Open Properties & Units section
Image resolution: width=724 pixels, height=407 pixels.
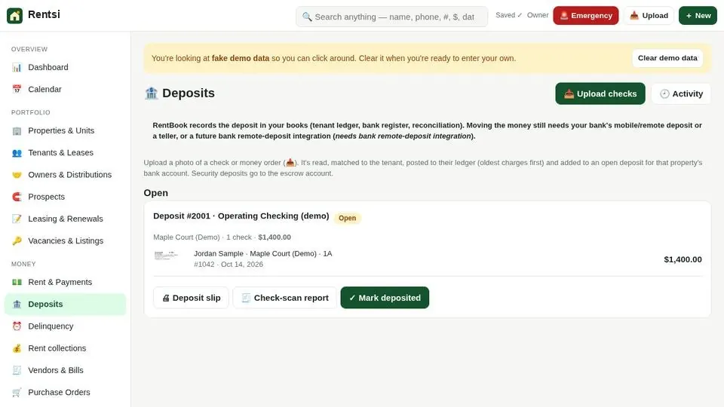click(65, 131)
